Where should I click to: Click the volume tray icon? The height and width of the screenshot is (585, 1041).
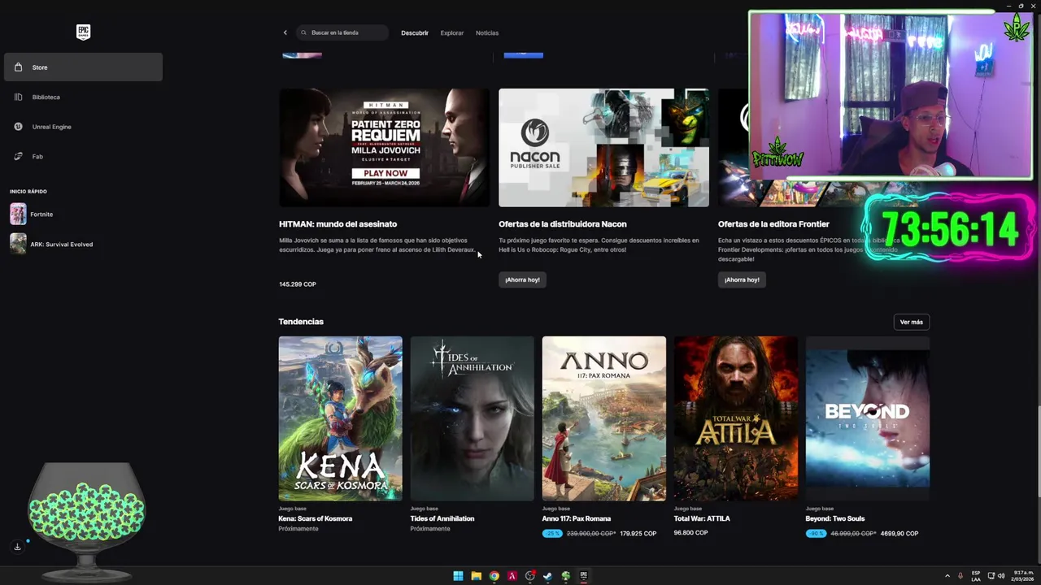(x=1001, y=576)
